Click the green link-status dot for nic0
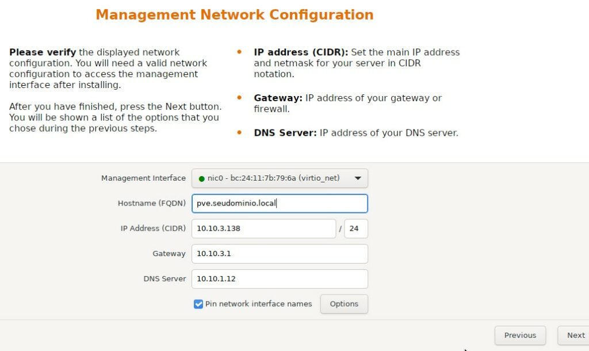 point(201,178)
